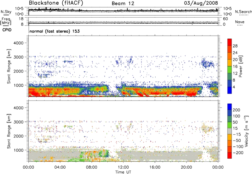
Task: Click Slant Range [km] label of velocity panel
Action: tap(9, 131)
